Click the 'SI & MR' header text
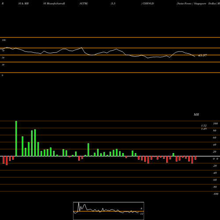The height and width of the screenshot is (220, 220). [x=23, y=4]
